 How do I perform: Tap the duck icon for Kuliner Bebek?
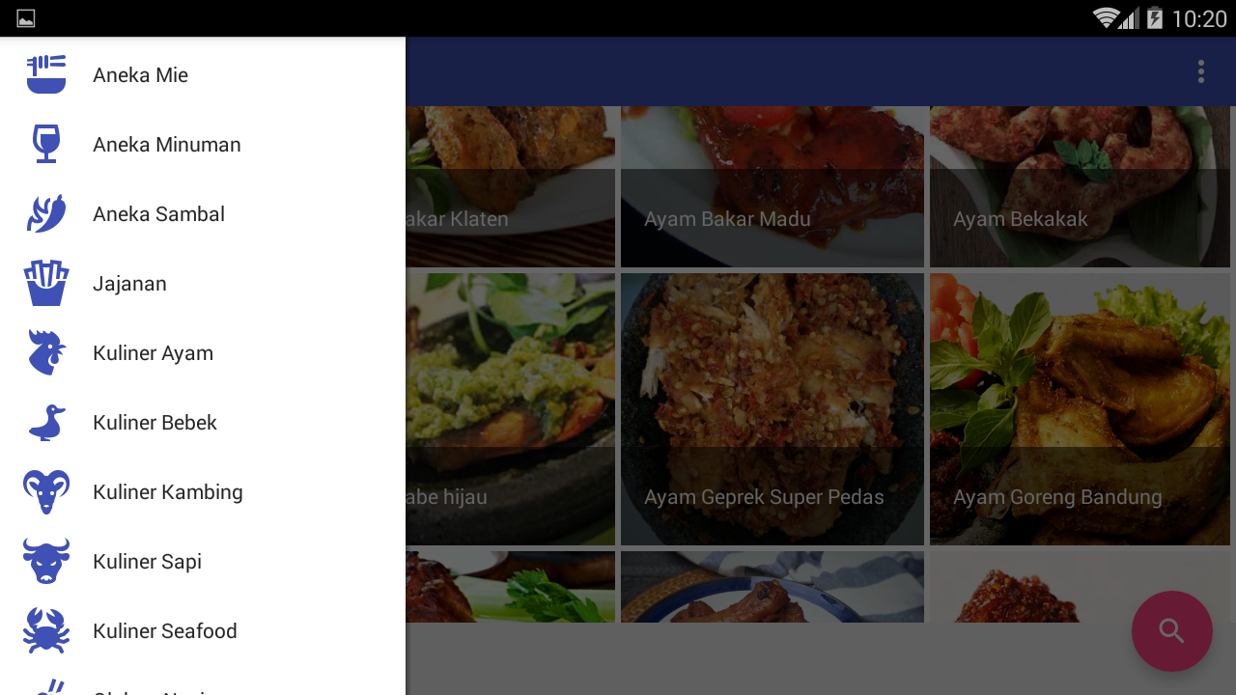coord(46,423)
